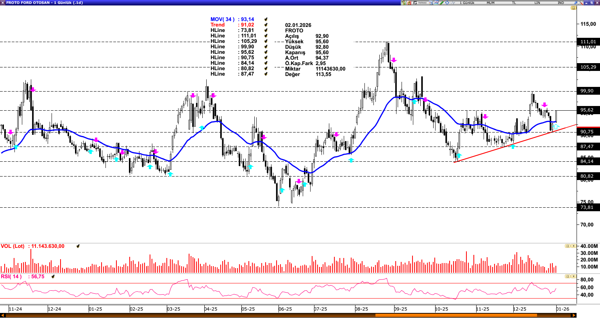Click the VOL (Lot) indicator label
The image size is (600, 318).
(x=12, y=246)
